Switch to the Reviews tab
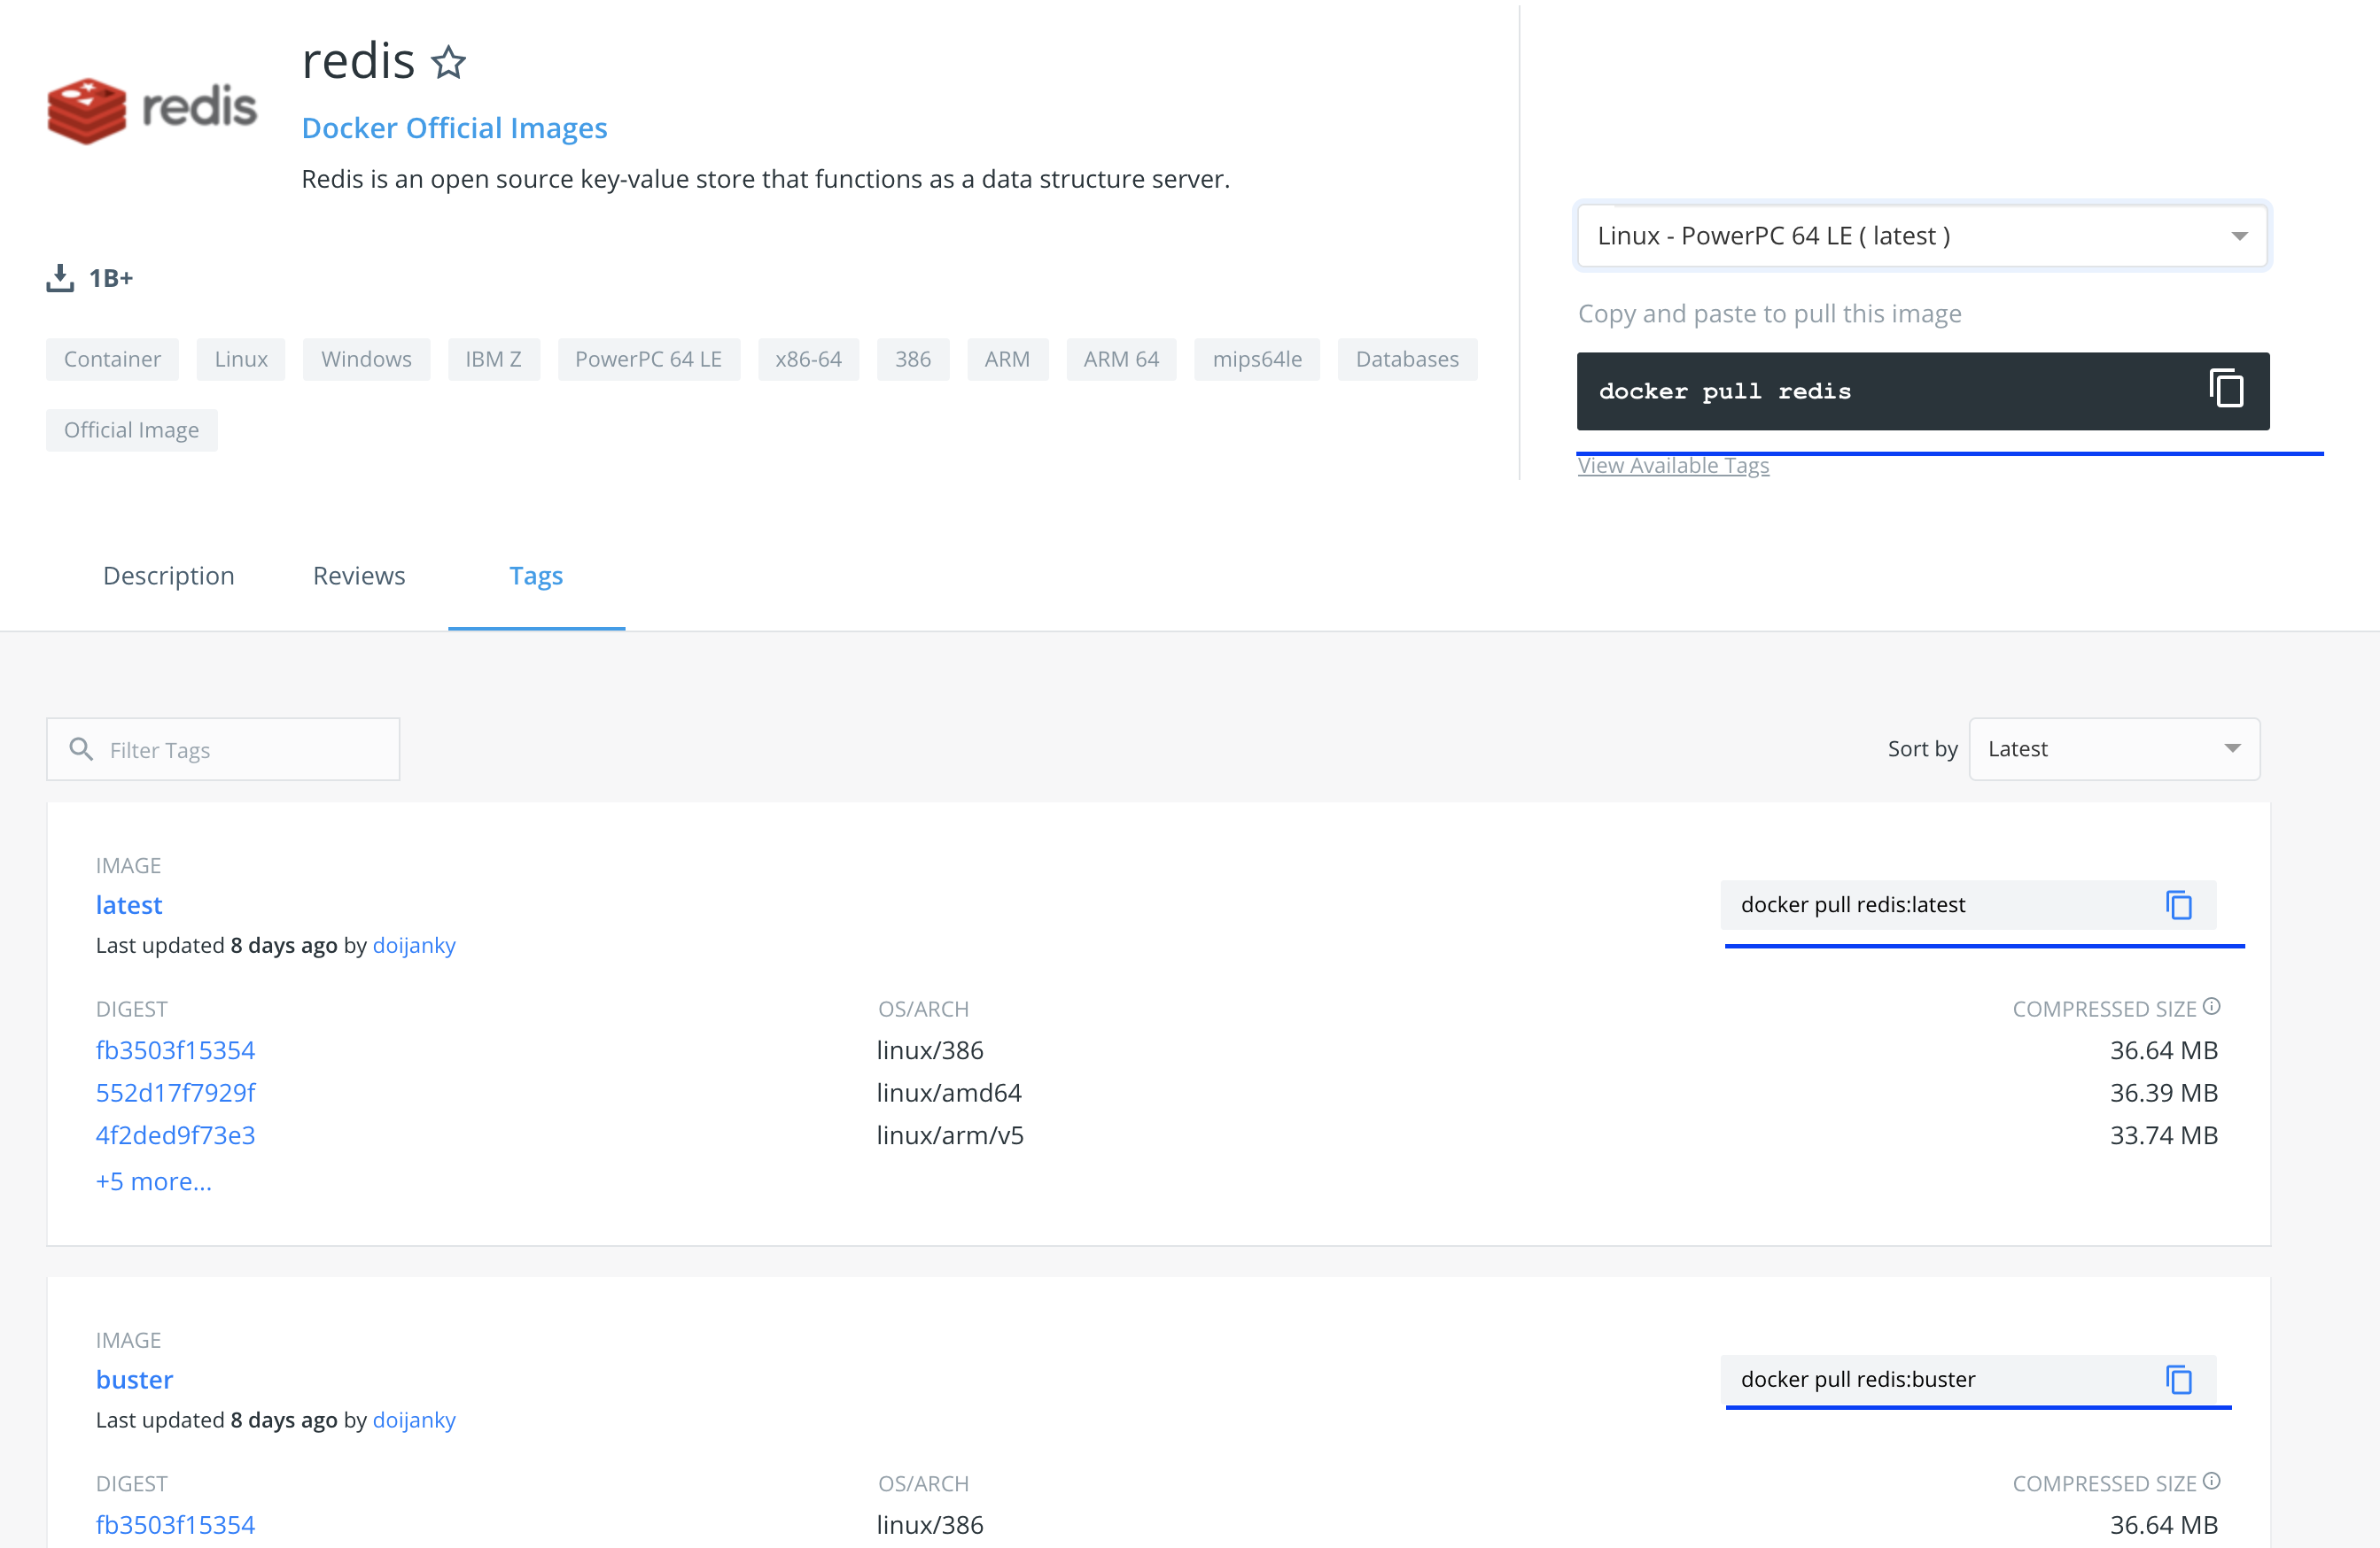2380x1548 pixels. pos(358,576)
